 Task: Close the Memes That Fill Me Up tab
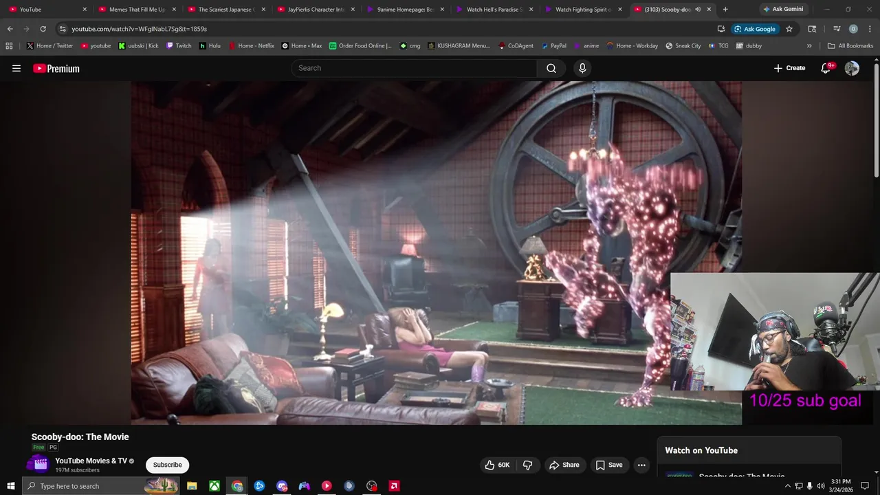[x=174, y=10]
